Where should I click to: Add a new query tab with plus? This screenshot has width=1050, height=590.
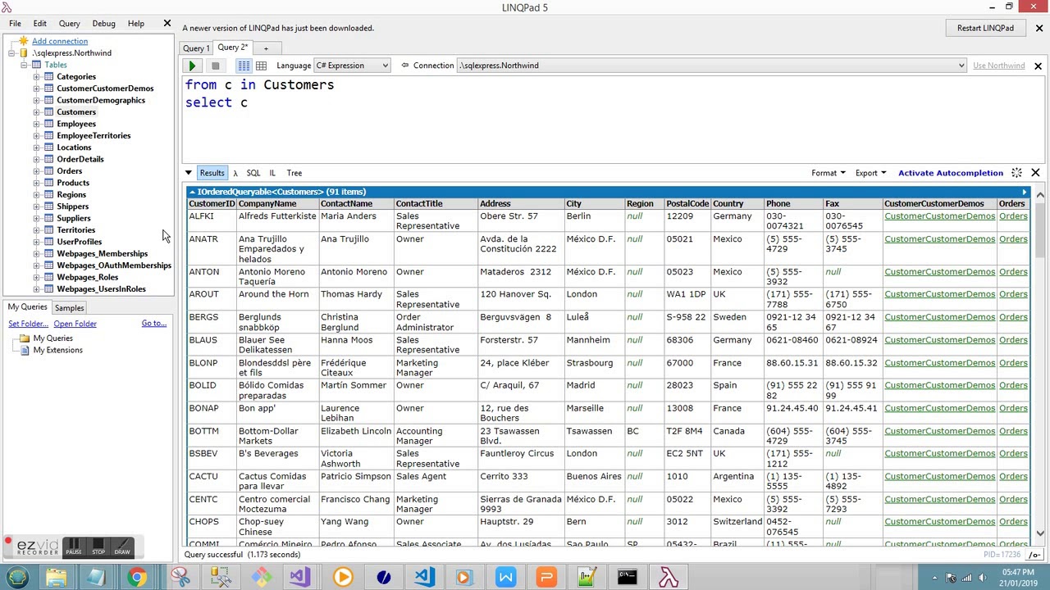(x=265, y=48)
